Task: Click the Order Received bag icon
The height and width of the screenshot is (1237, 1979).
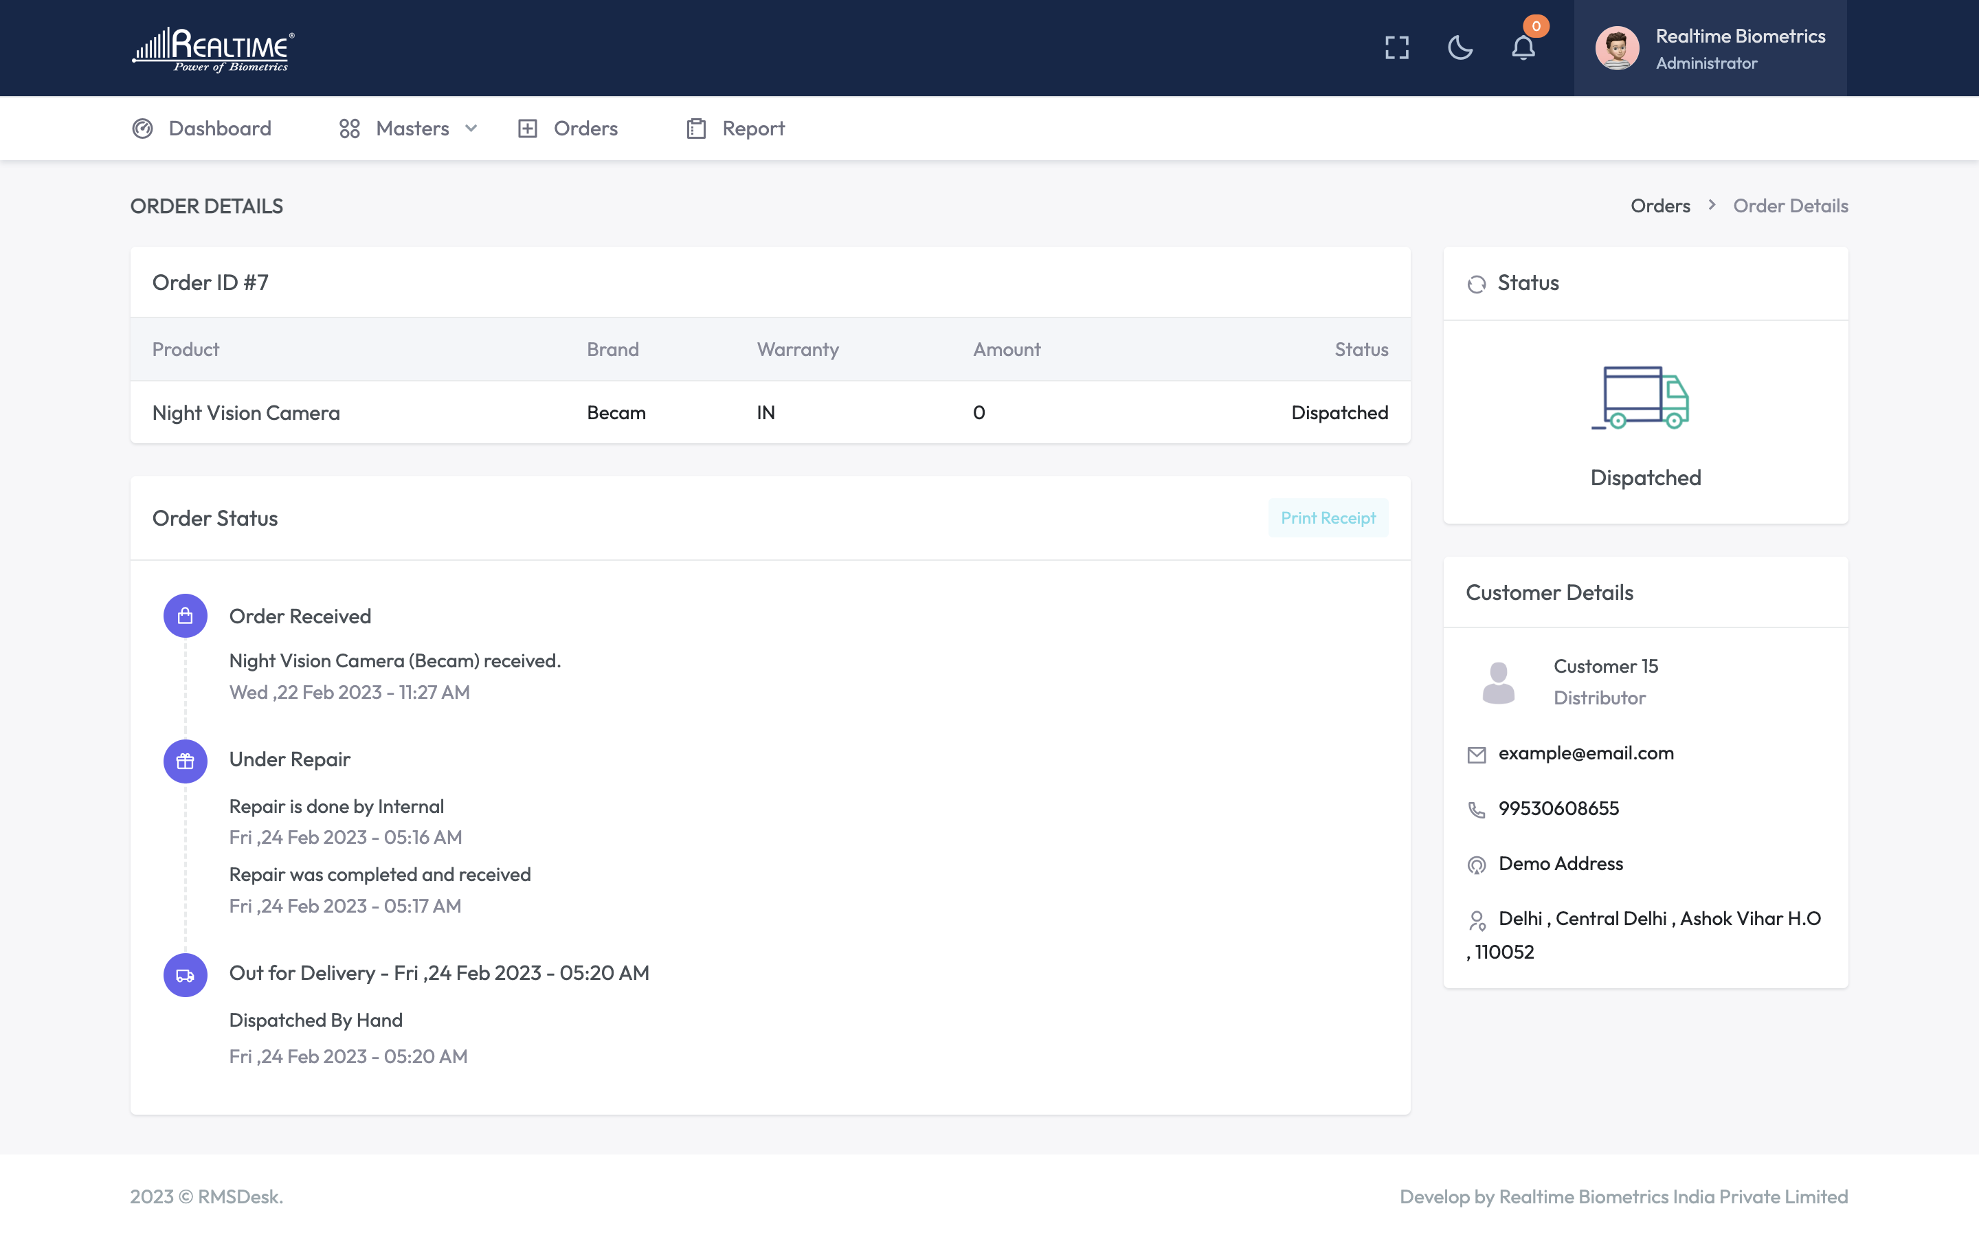Action: (x=185, y=615)
